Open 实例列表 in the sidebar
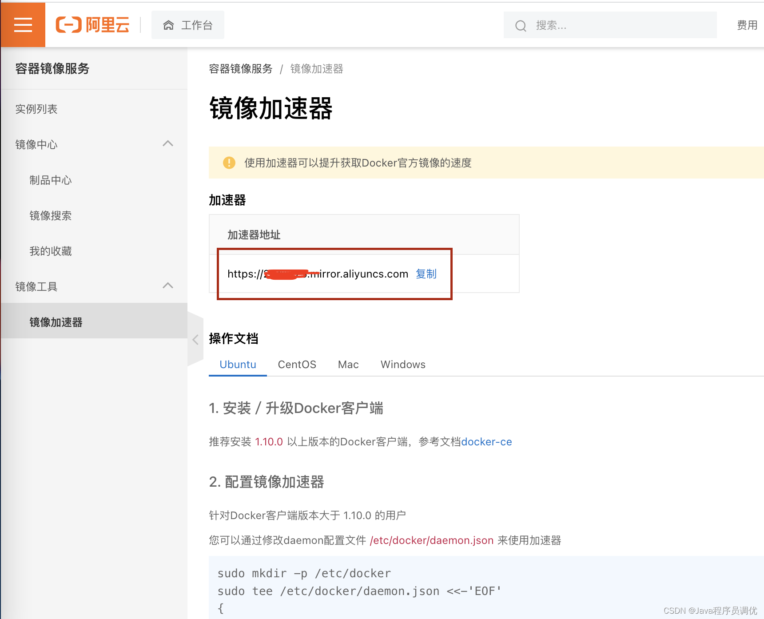Screen dimensions: 764x619 (x=94, y=109)
